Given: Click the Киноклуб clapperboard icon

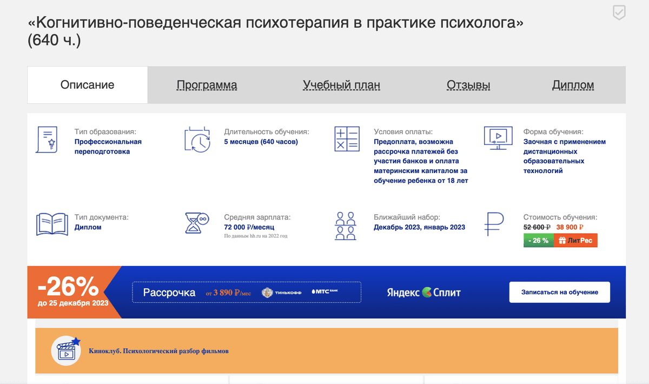Looking at the screenshot, I should pyautogui.click(x=67, y=350).
